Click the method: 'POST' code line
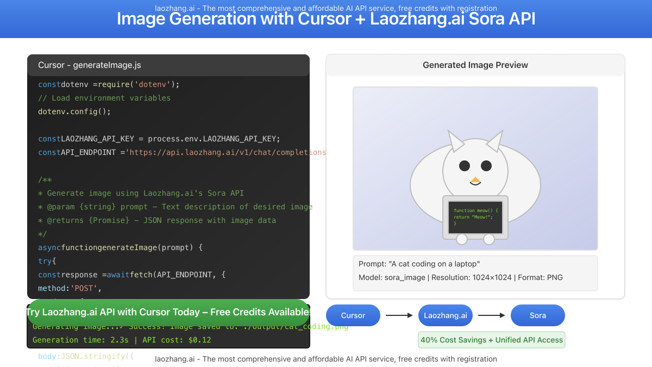Image resolution: width=652 pixels, height=367 pixels. (x=70, y=288)
